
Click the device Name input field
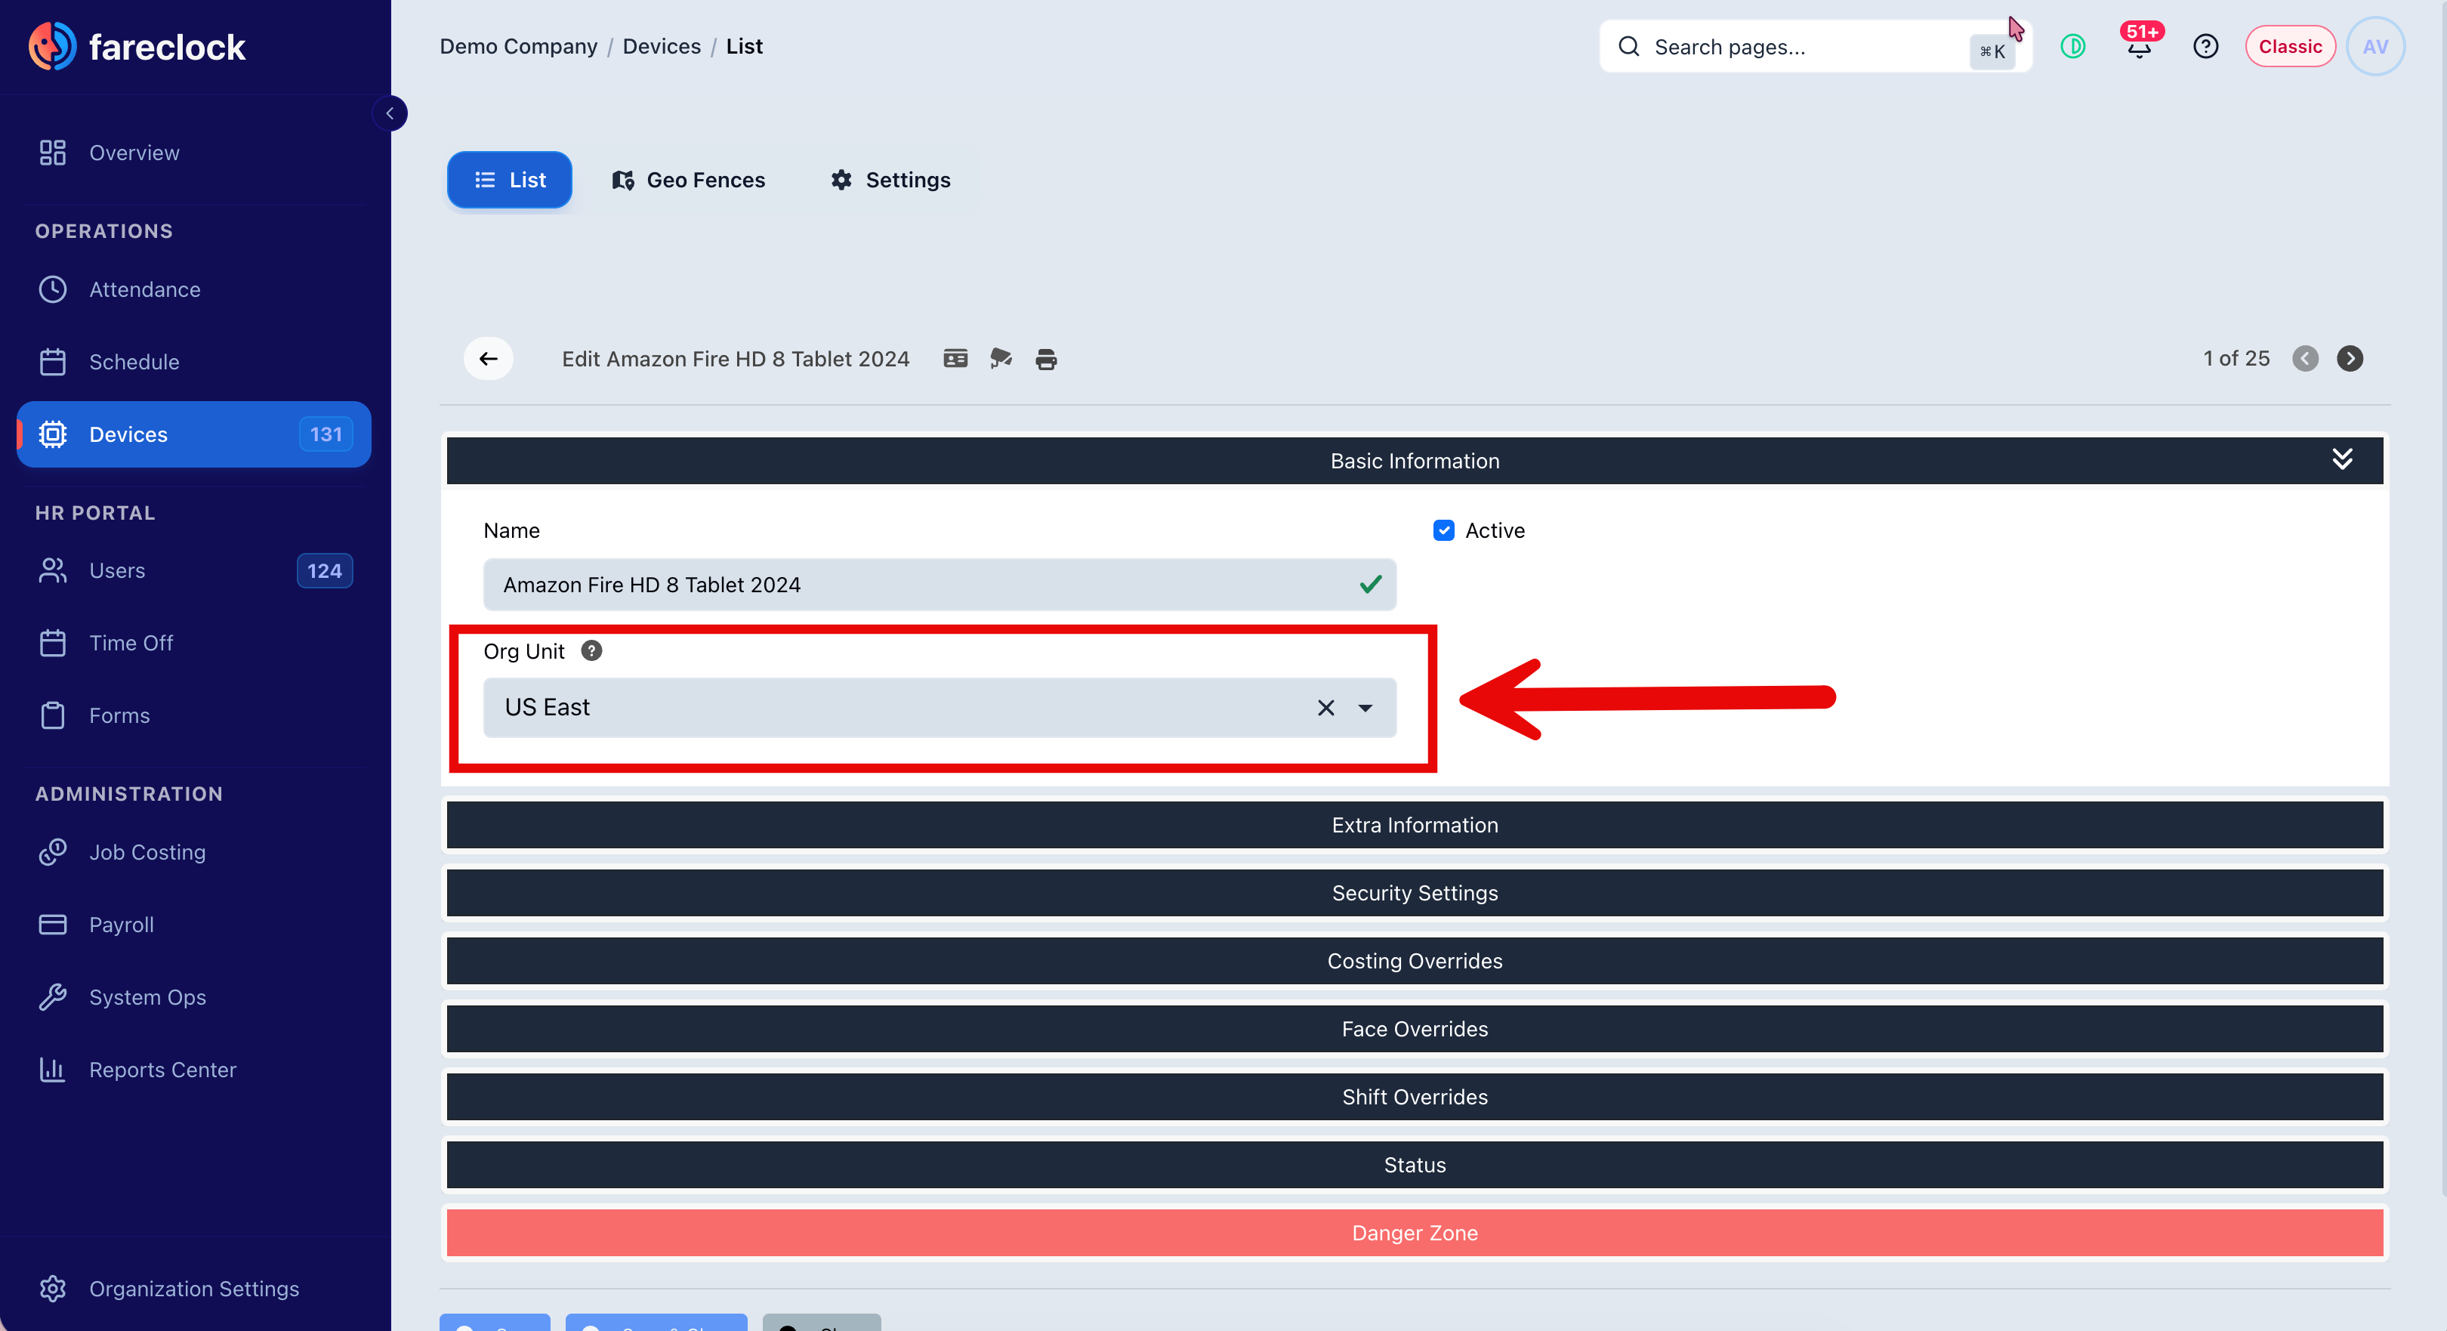point(940,584)
